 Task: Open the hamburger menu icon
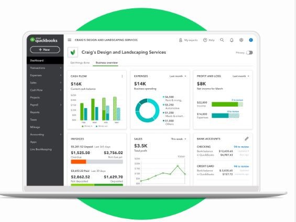pos(70,40)
